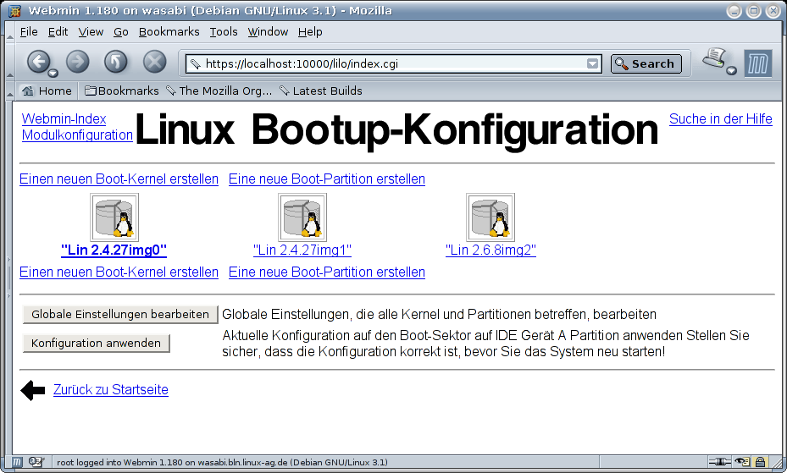The height and width of the screenshot is (473, 787).
Task: Reload the page with the Reload button
Action: 116,62
